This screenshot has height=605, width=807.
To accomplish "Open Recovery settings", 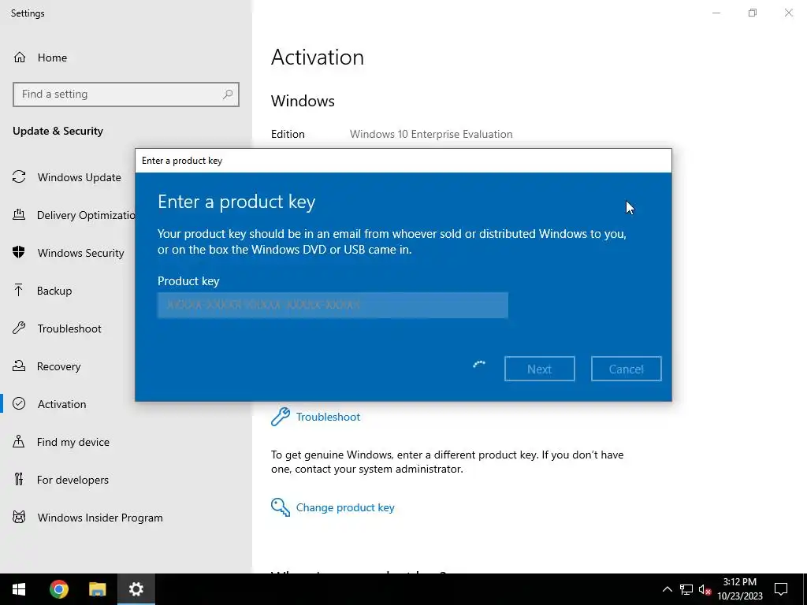I will click(58, 366).
